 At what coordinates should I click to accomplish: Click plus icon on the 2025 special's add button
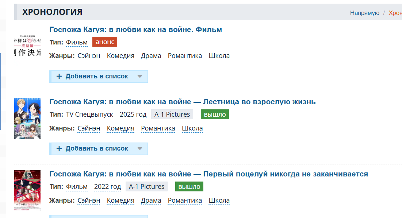click(59, 148)
